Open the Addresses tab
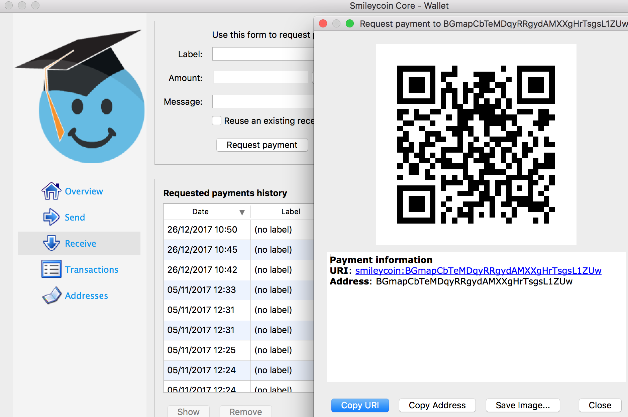The width and height of the screenshot is (628, 417). (x=79, y=296)
